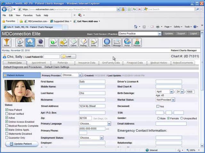
Task: Enable the Email Verified checkbox
Action: [7, 114]
